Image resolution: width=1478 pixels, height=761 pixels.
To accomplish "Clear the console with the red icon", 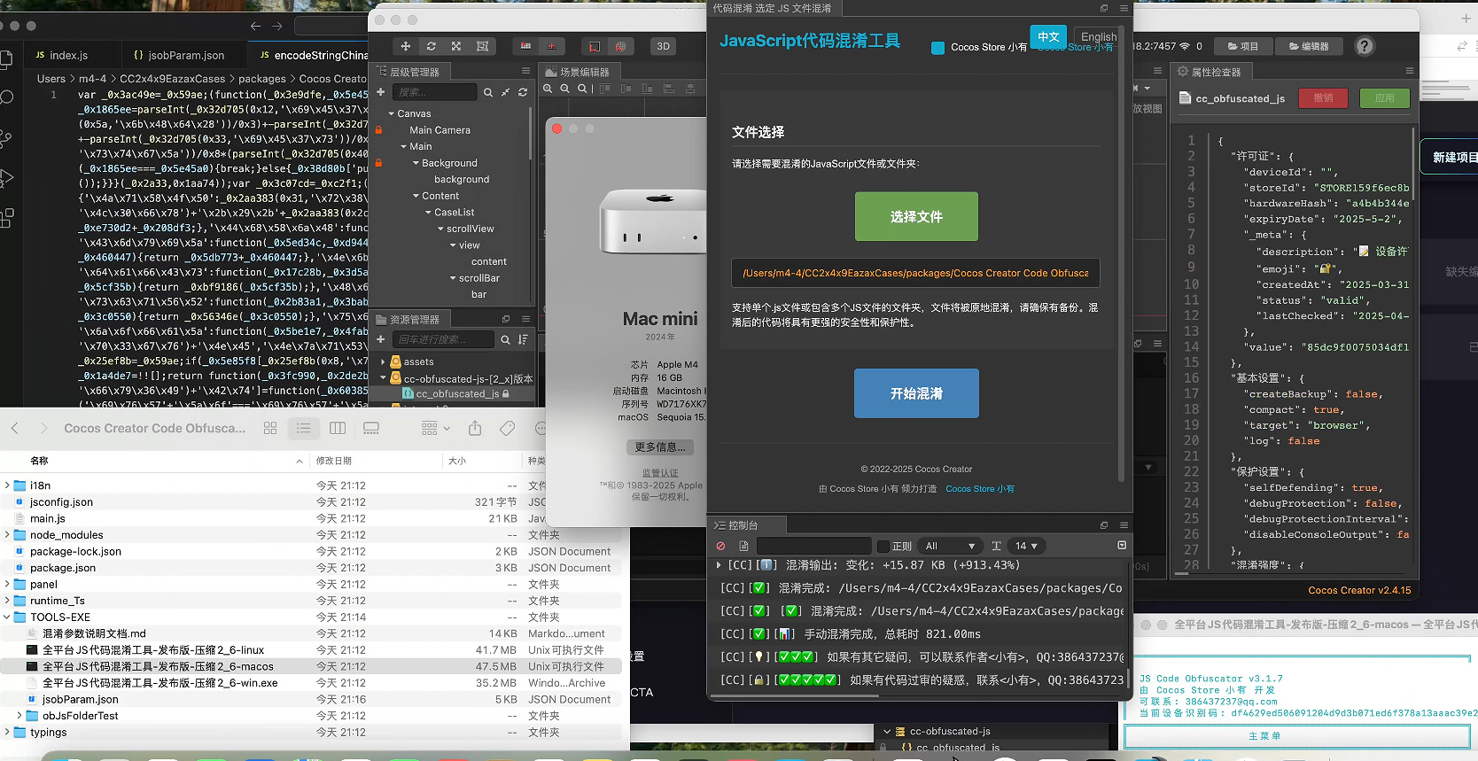I will [721, 546].
